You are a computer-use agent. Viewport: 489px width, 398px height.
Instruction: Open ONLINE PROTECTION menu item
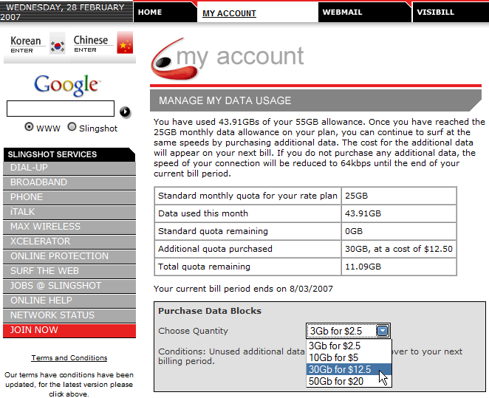(x=69, y=256)
